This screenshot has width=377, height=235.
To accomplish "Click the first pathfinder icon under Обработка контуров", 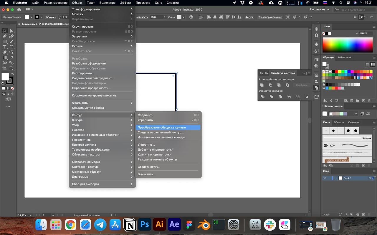I will 263,96.
